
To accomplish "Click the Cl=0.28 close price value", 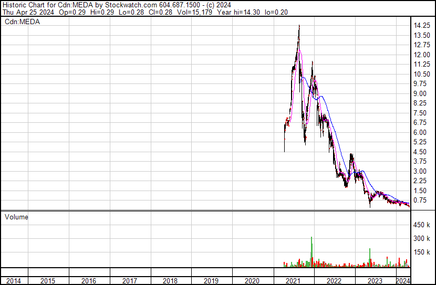I will coord(160,12).
